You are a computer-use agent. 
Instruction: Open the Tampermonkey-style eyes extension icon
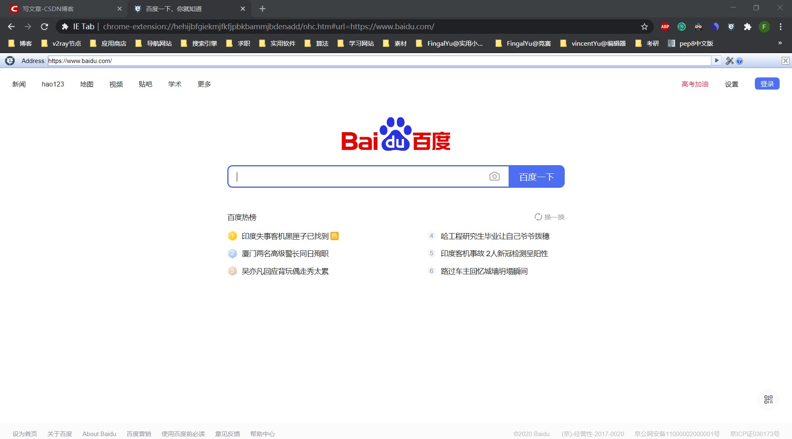click(x=698, y=27)
